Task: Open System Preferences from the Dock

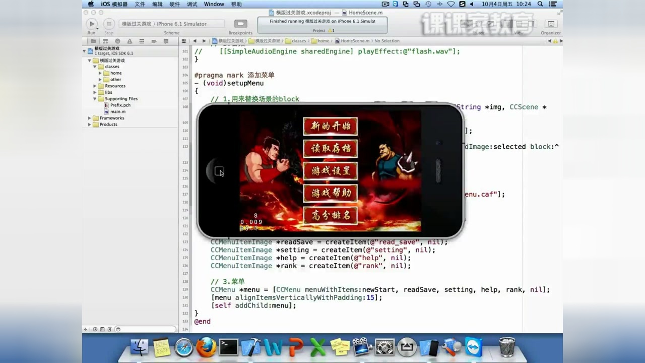Action: [384, 347]
